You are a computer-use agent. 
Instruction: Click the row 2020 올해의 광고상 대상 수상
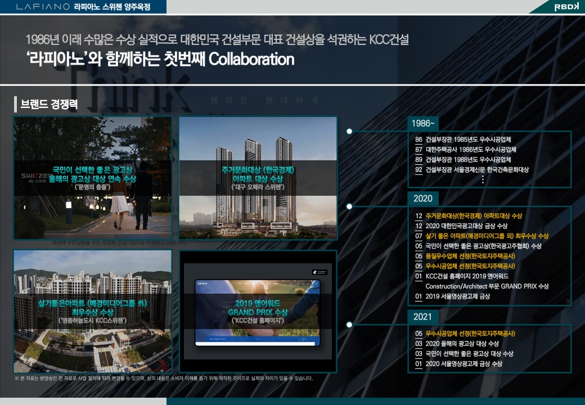point(457,344)
